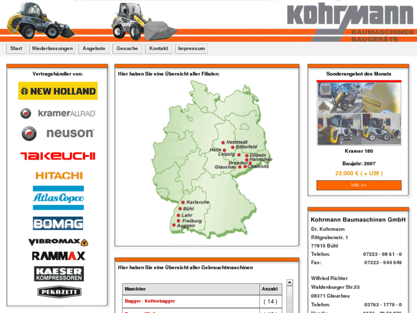Click the Karlsruhe location marker
This screenshot has width=417, height=313.
[x=183, y=203]
